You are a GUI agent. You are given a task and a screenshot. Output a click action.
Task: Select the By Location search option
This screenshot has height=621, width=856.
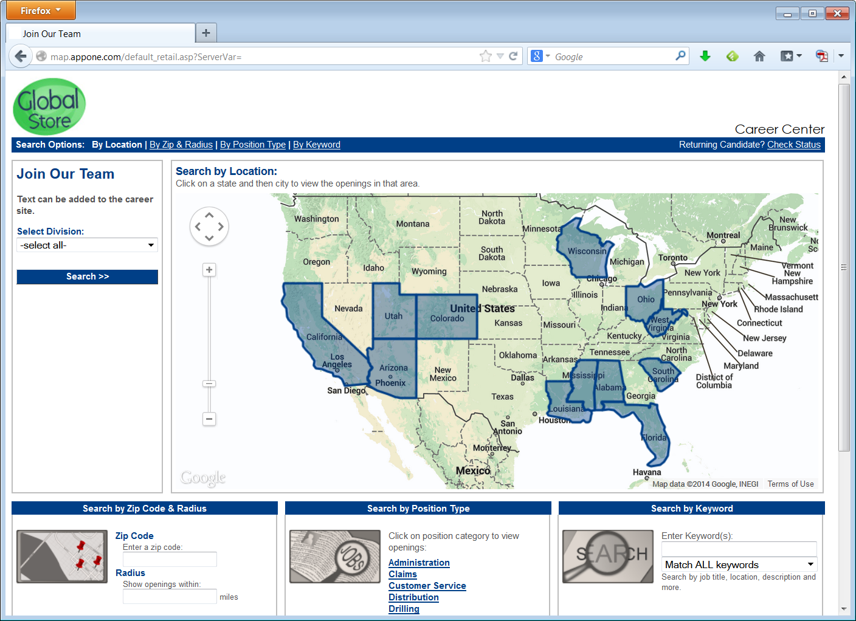point(117,145)
